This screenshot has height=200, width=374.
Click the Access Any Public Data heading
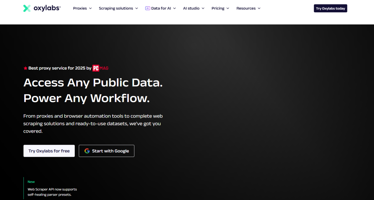click(93, 82)
